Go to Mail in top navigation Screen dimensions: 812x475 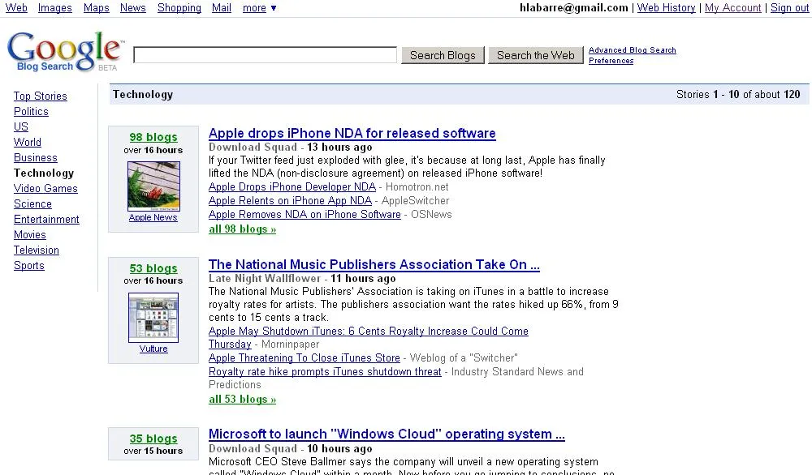[x=222, y=8]
